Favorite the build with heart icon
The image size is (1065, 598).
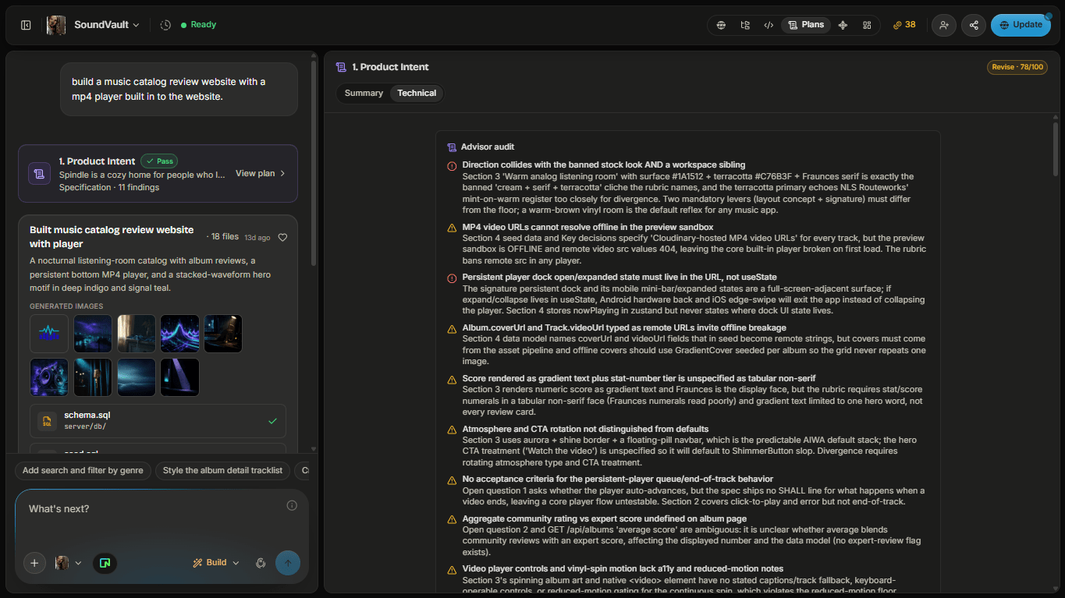[x=283, y=238]
